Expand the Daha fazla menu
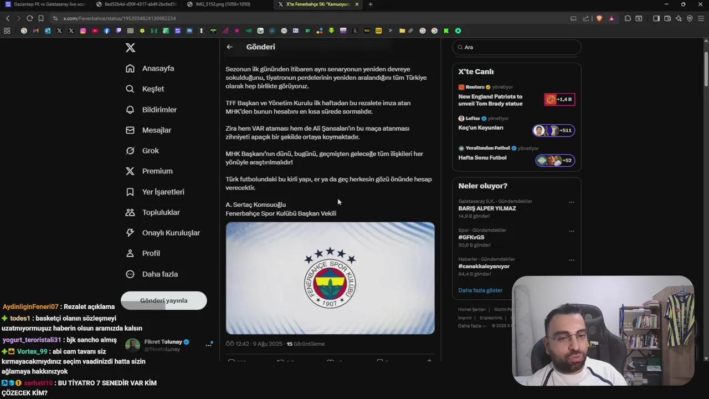Image resolution: width=709 pixels, height=399 pixels. (152, 274)
